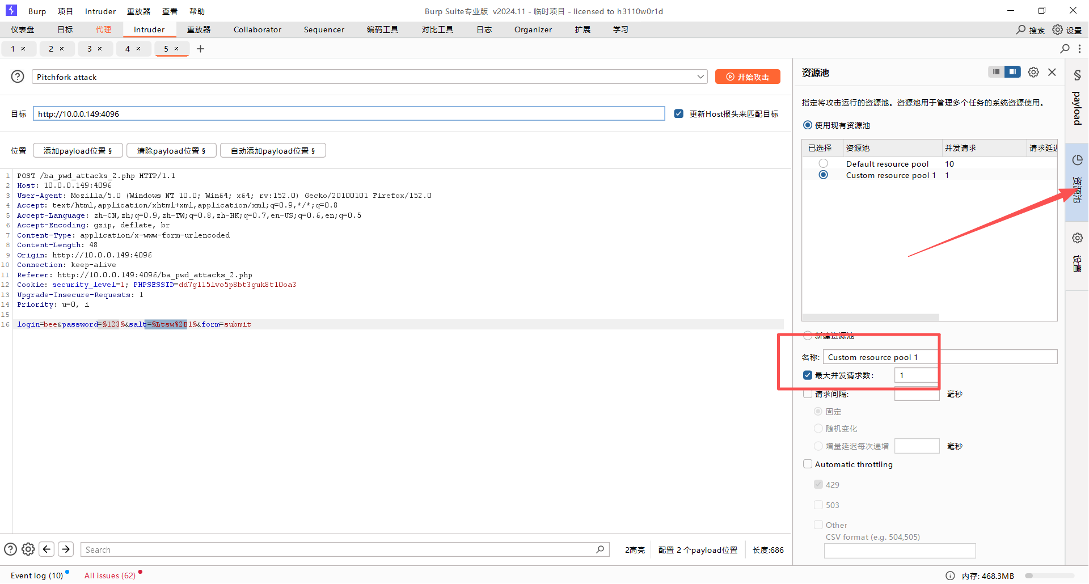Open the settings gear in top bar
Viewport: 1089px width, 584px height.
(x=1058, y=29)
